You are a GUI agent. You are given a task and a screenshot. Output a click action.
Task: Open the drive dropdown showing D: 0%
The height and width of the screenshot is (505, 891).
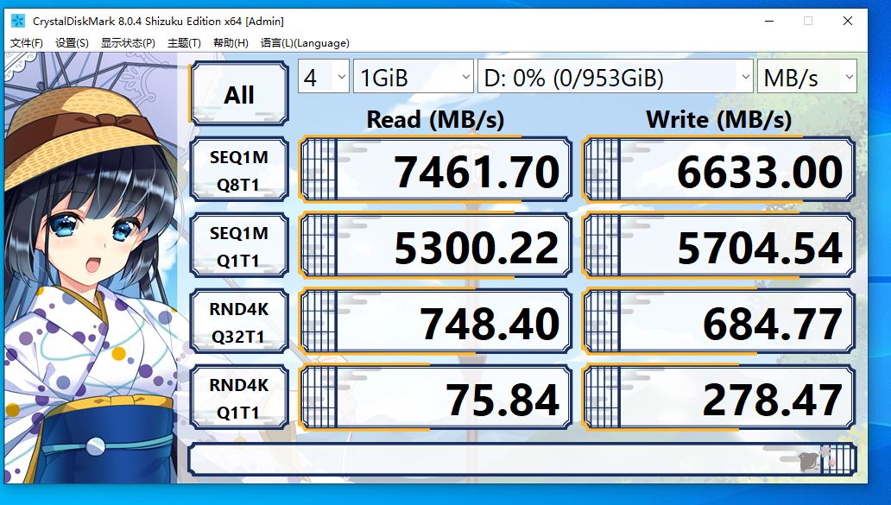click(x=616, y=77)
